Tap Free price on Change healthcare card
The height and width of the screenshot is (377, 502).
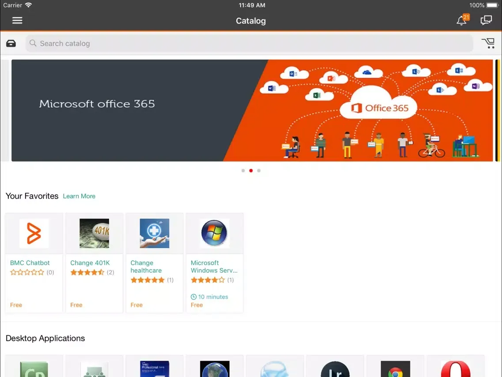pos(137,305)
